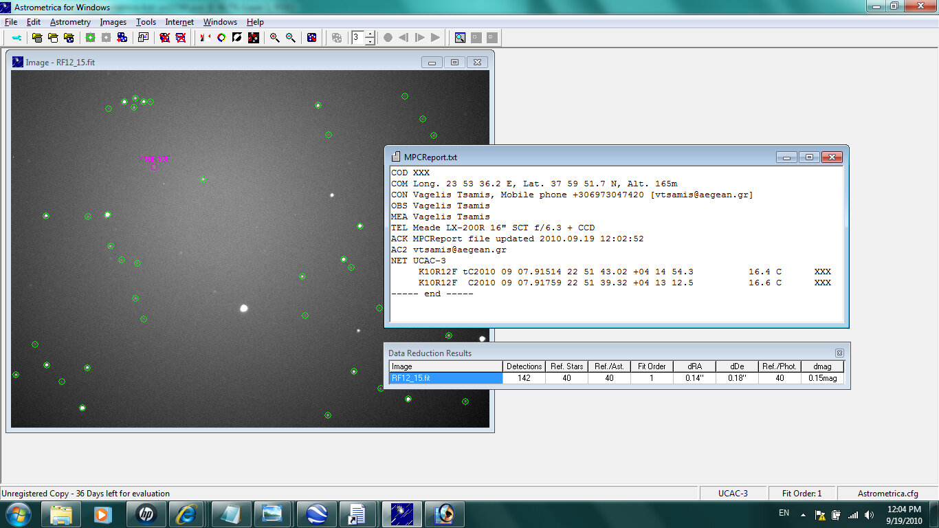The width and height of the screenshot is (939, 528).
Task: Open the Astrometry menu
Action: 70,22
